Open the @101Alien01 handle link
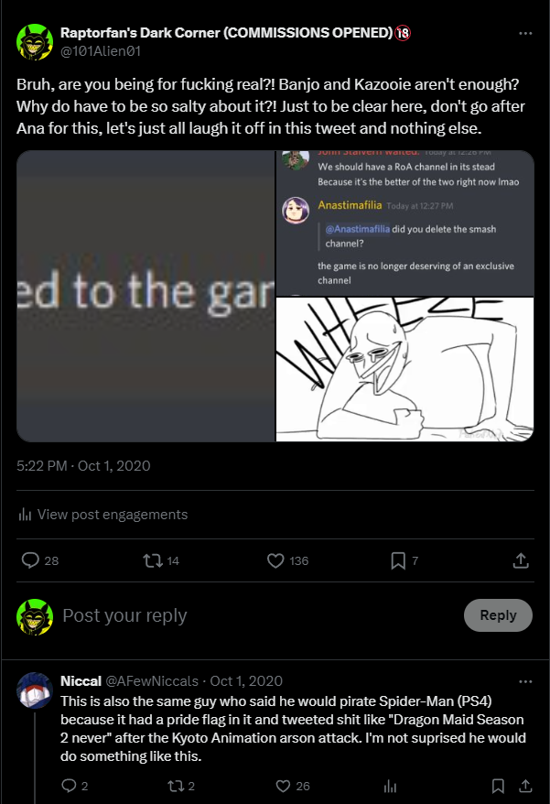The image size is (550, 804). pyautogui.click(x=101, y=51)
